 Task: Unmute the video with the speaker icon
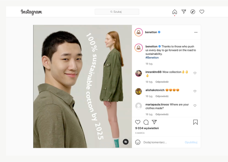coord(126,142)
